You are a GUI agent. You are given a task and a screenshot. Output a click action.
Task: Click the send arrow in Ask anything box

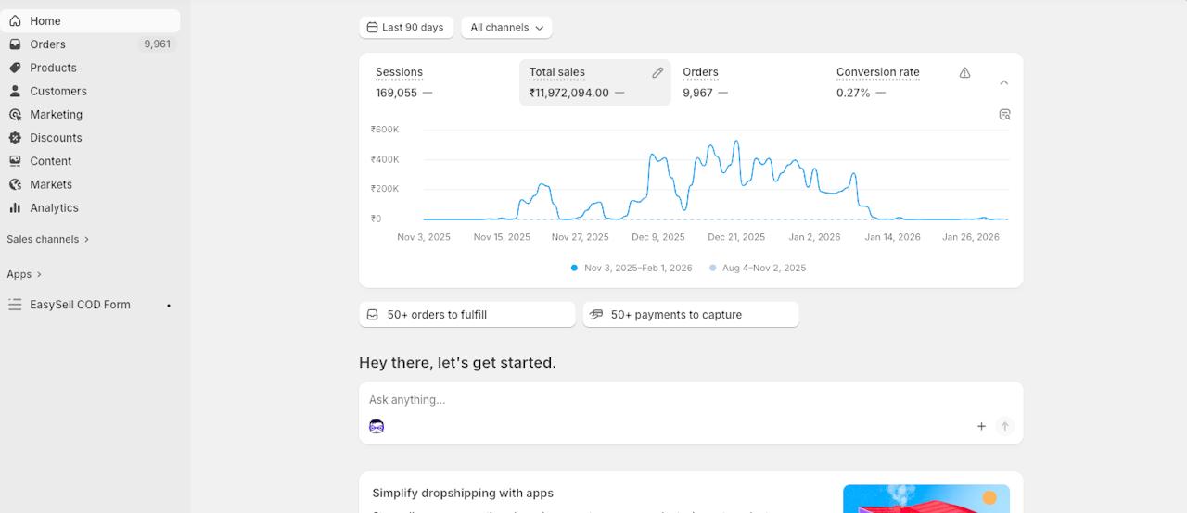coord(1004,427)
